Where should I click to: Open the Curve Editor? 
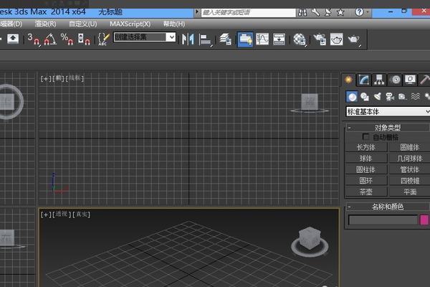tap(262, 39)
